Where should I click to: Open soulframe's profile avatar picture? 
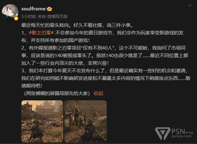(x=10, y=12)
